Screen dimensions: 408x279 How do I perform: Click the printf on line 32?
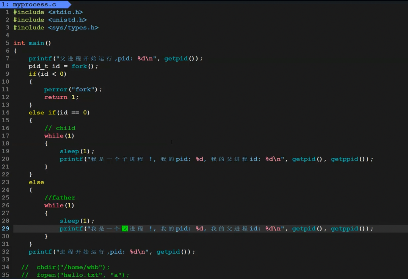point(40,252)
